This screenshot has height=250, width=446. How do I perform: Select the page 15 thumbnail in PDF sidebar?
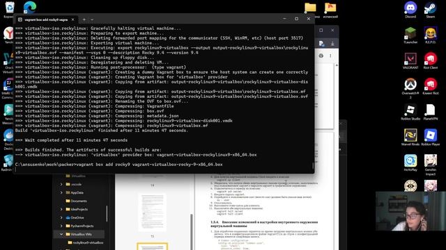(x=152, y=212)
